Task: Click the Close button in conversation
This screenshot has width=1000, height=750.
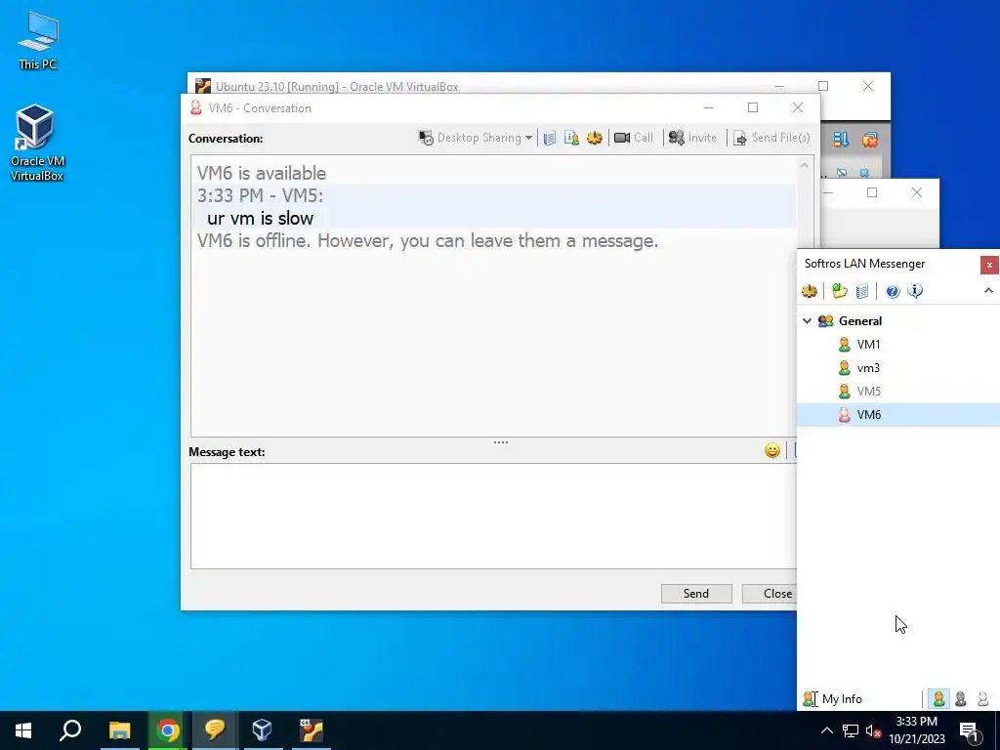Action: click(770, 593)
